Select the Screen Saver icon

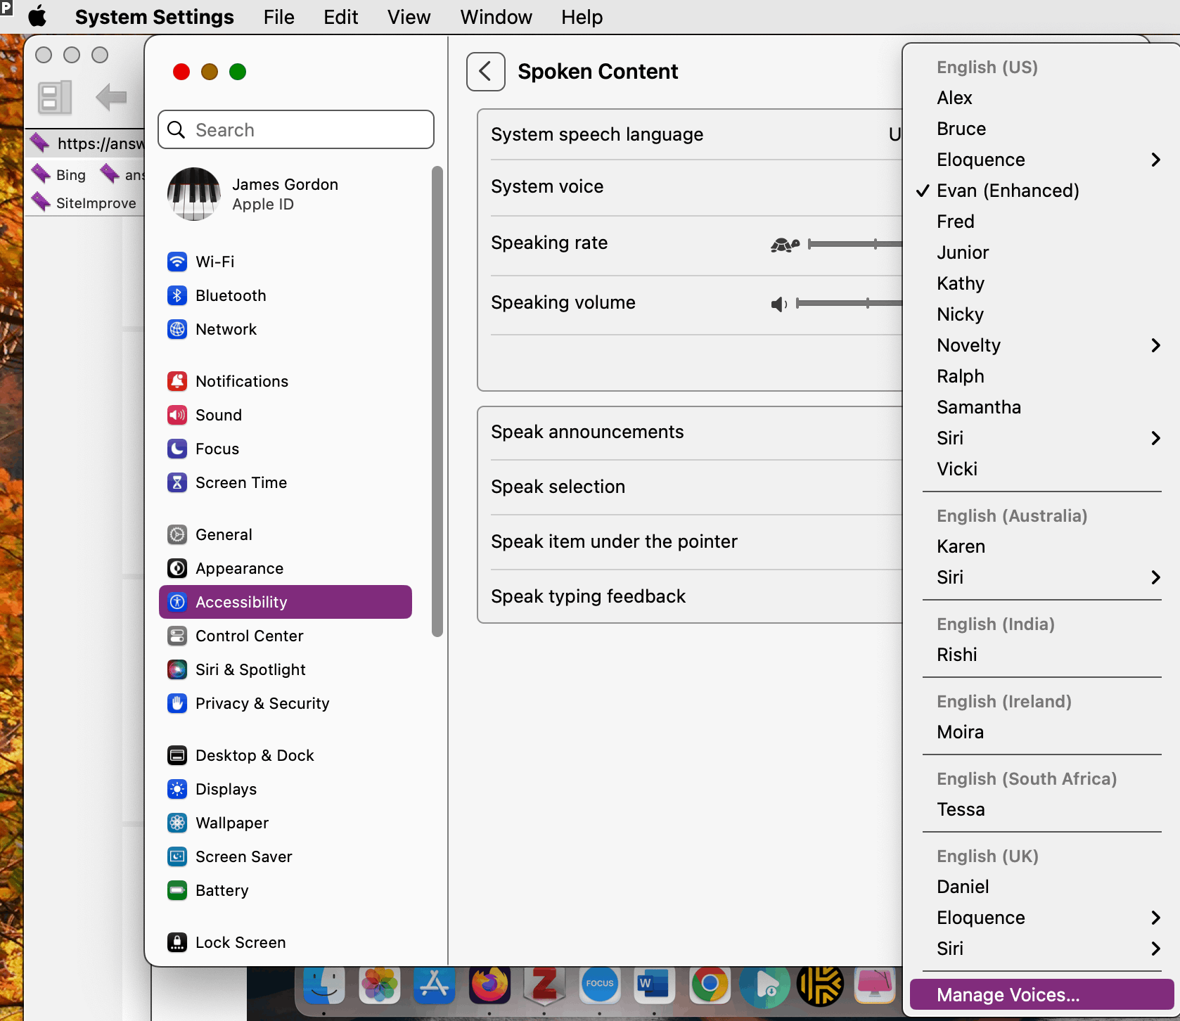pos(177,856)
